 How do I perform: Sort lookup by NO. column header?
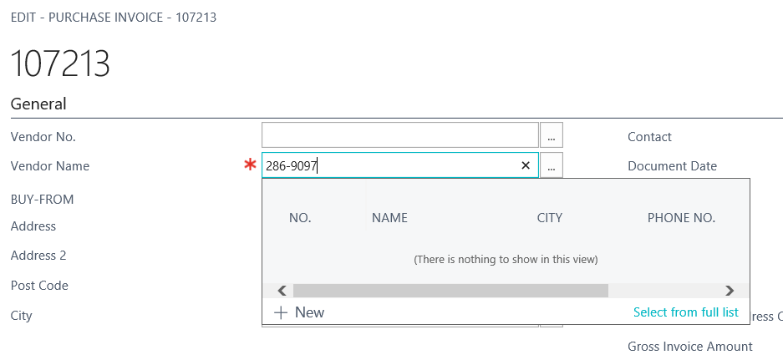coord(300,218)
